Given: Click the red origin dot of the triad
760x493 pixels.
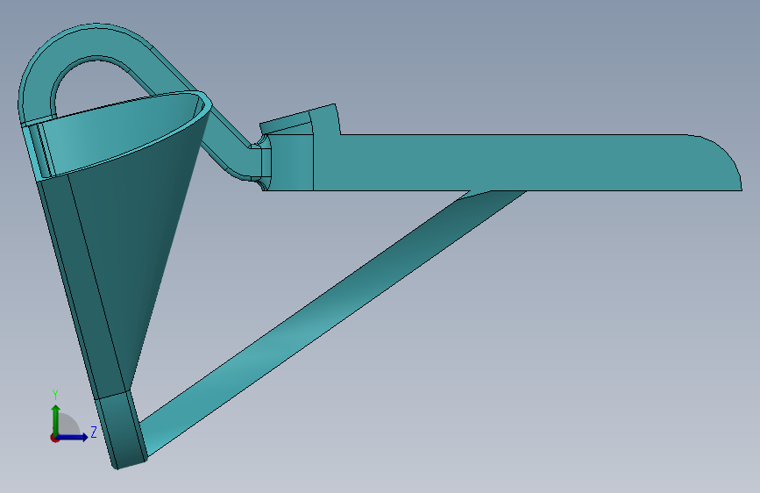Looking at the screenshot, I should point(53,438).
